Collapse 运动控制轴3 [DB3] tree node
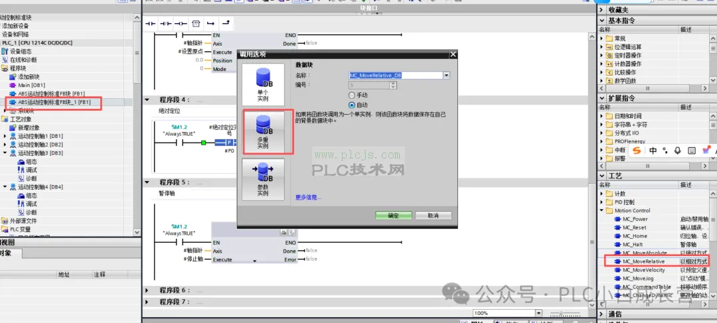The width and height of the screenshot is (717, 323). [5, 153]
